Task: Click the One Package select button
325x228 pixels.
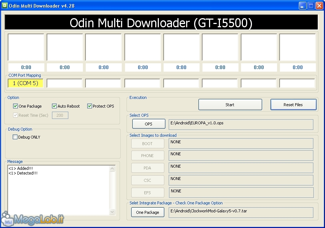Action: [148, 212]
